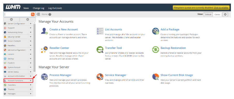Click the Clusters sidebar icon
The height and width of the screenshot is (99, 234).
(x=5, y=63)
